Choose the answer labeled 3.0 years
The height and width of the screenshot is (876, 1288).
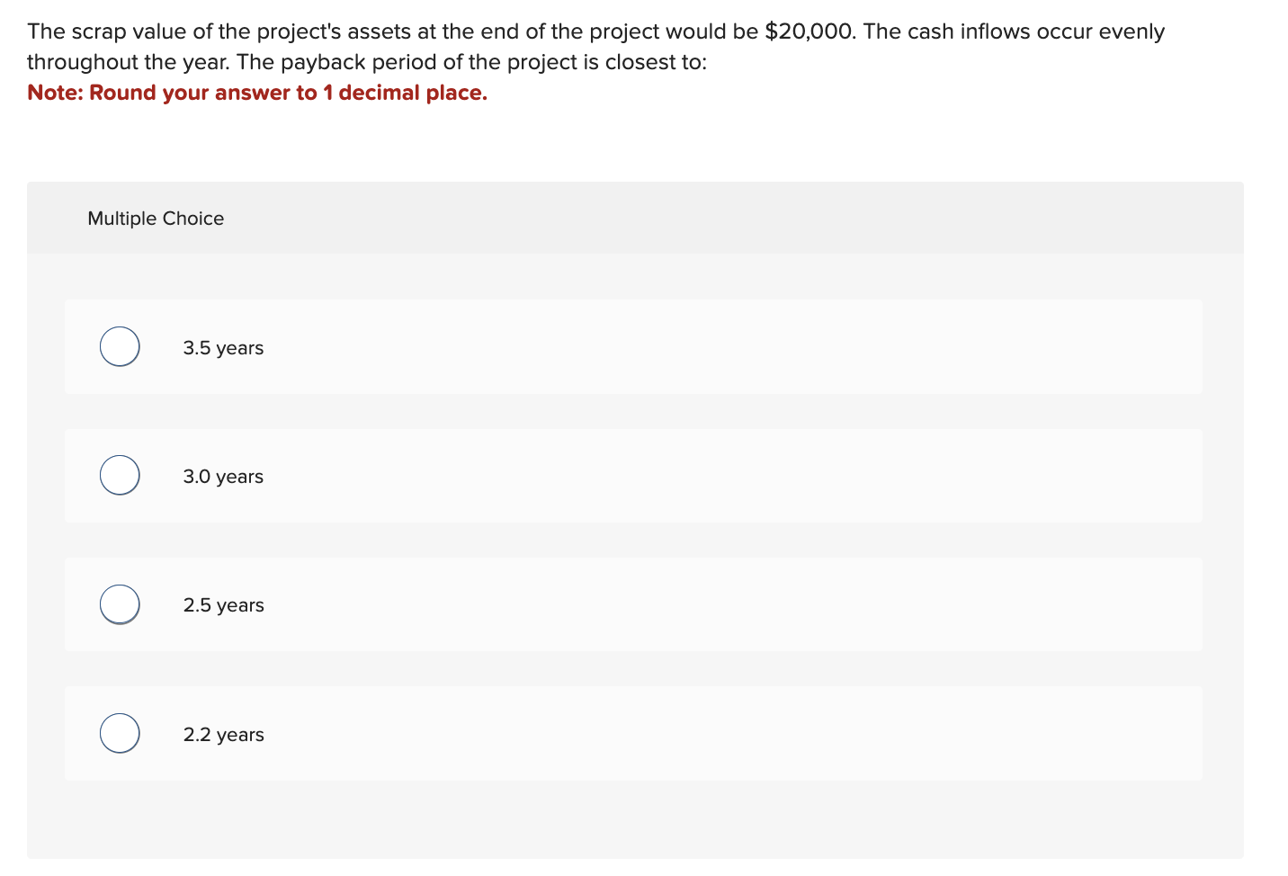(223, 477)
